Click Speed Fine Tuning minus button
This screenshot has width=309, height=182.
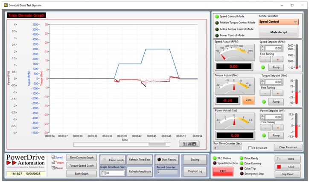[x=265, y=59]
